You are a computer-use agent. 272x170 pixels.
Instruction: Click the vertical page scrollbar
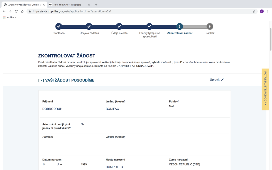click(270, 40)
